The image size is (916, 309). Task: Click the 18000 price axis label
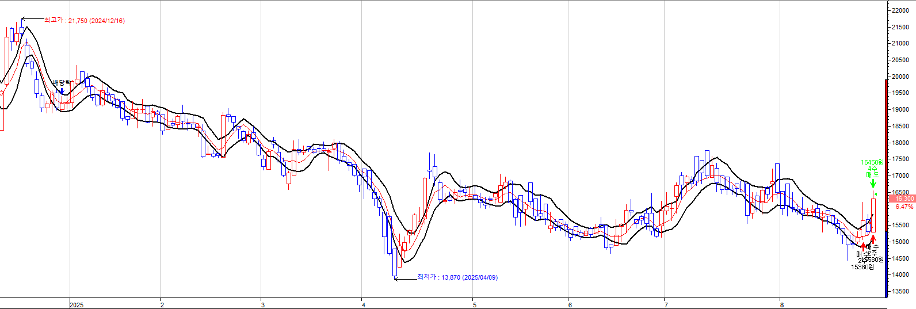pos(900,143)
